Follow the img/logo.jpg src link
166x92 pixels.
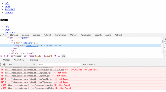click(x=32, y=46)
